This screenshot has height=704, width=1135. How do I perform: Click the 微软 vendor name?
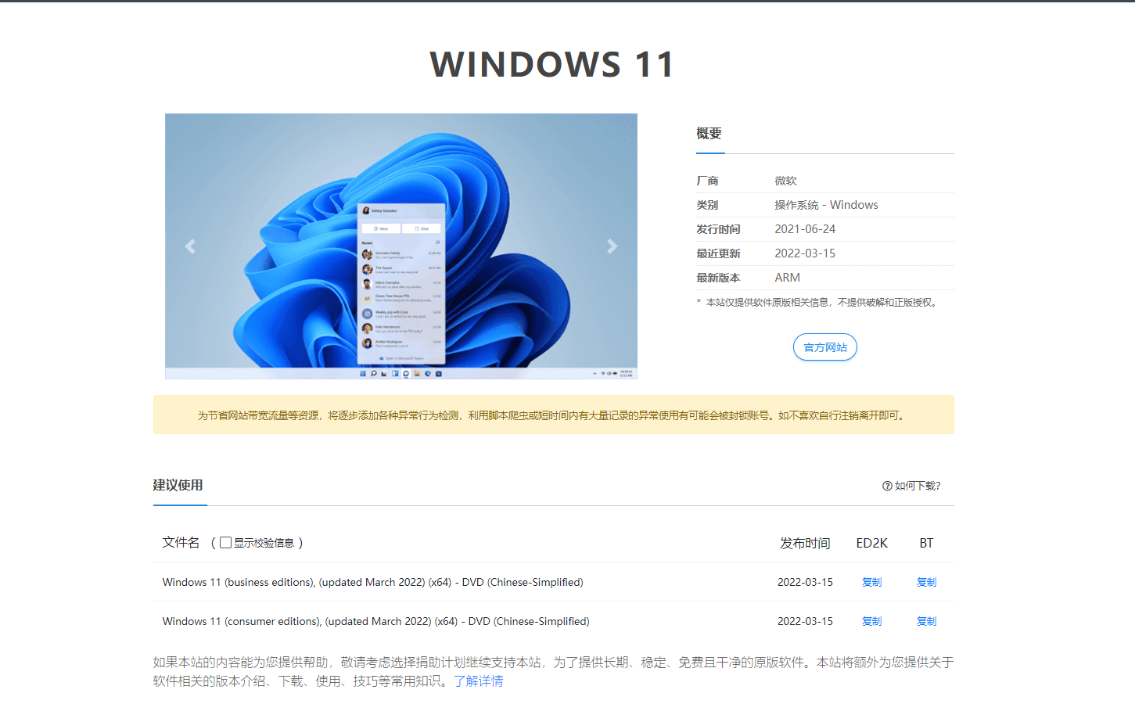[785, 180]
